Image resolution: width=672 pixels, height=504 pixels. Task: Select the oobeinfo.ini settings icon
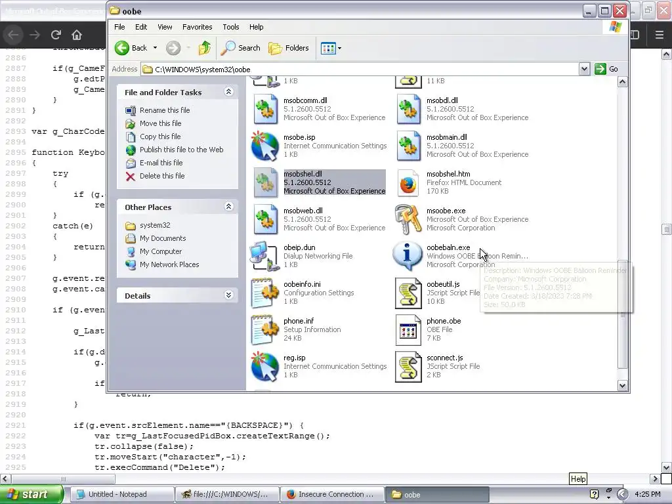tap(265, 293)
